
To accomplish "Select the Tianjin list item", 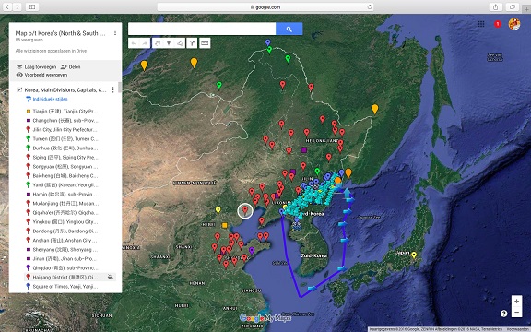I will click(65, 111).
